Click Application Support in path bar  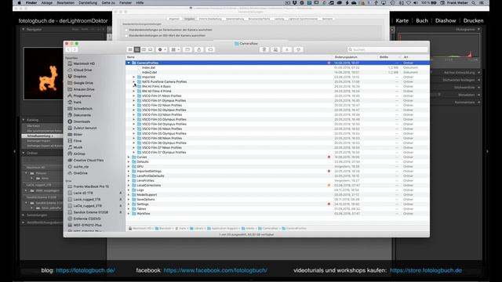click(222, 229)
